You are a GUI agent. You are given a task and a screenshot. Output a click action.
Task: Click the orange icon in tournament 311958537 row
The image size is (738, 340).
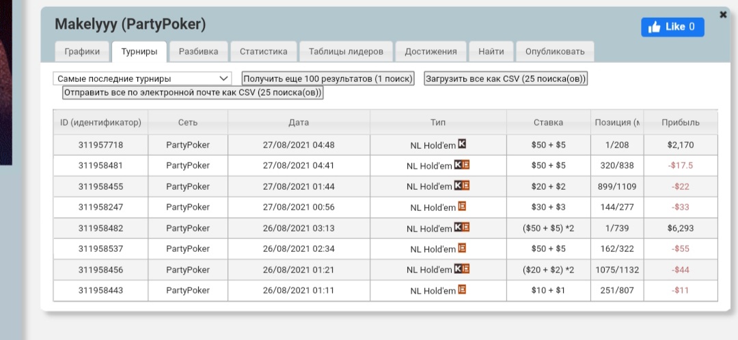462,249
